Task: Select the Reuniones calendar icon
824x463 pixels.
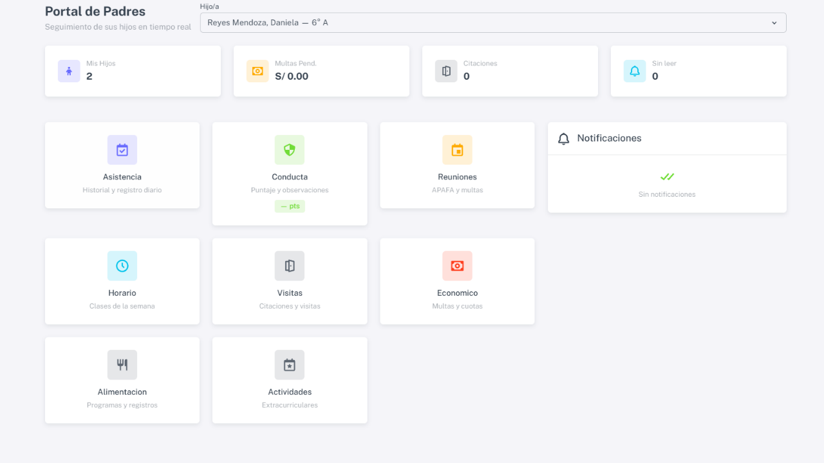Action: coord(457,150)
